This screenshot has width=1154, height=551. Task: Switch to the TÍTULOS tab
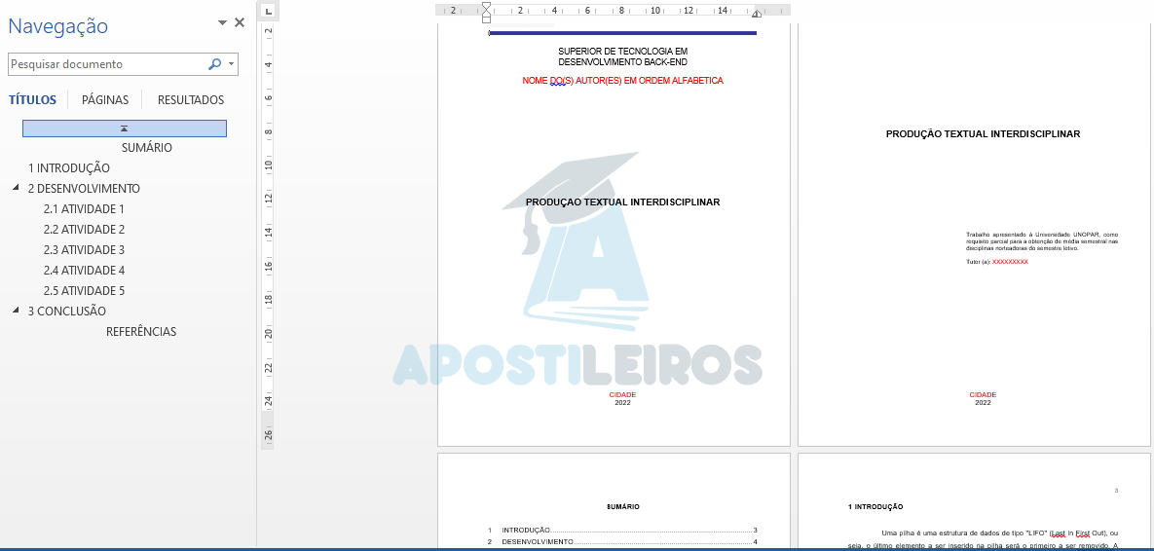coord(32,100)
